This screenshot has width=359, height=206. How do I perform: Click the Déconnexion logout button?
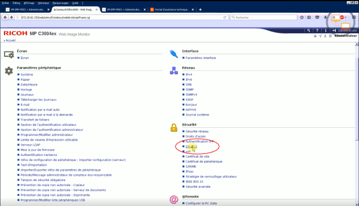pyautogui.click(x=347, y=31)
